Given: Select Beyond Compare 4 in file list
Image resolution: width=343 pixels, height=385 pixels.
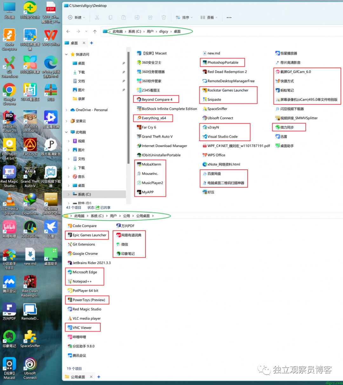Looking at the screenshot, I should coord(154,99).
